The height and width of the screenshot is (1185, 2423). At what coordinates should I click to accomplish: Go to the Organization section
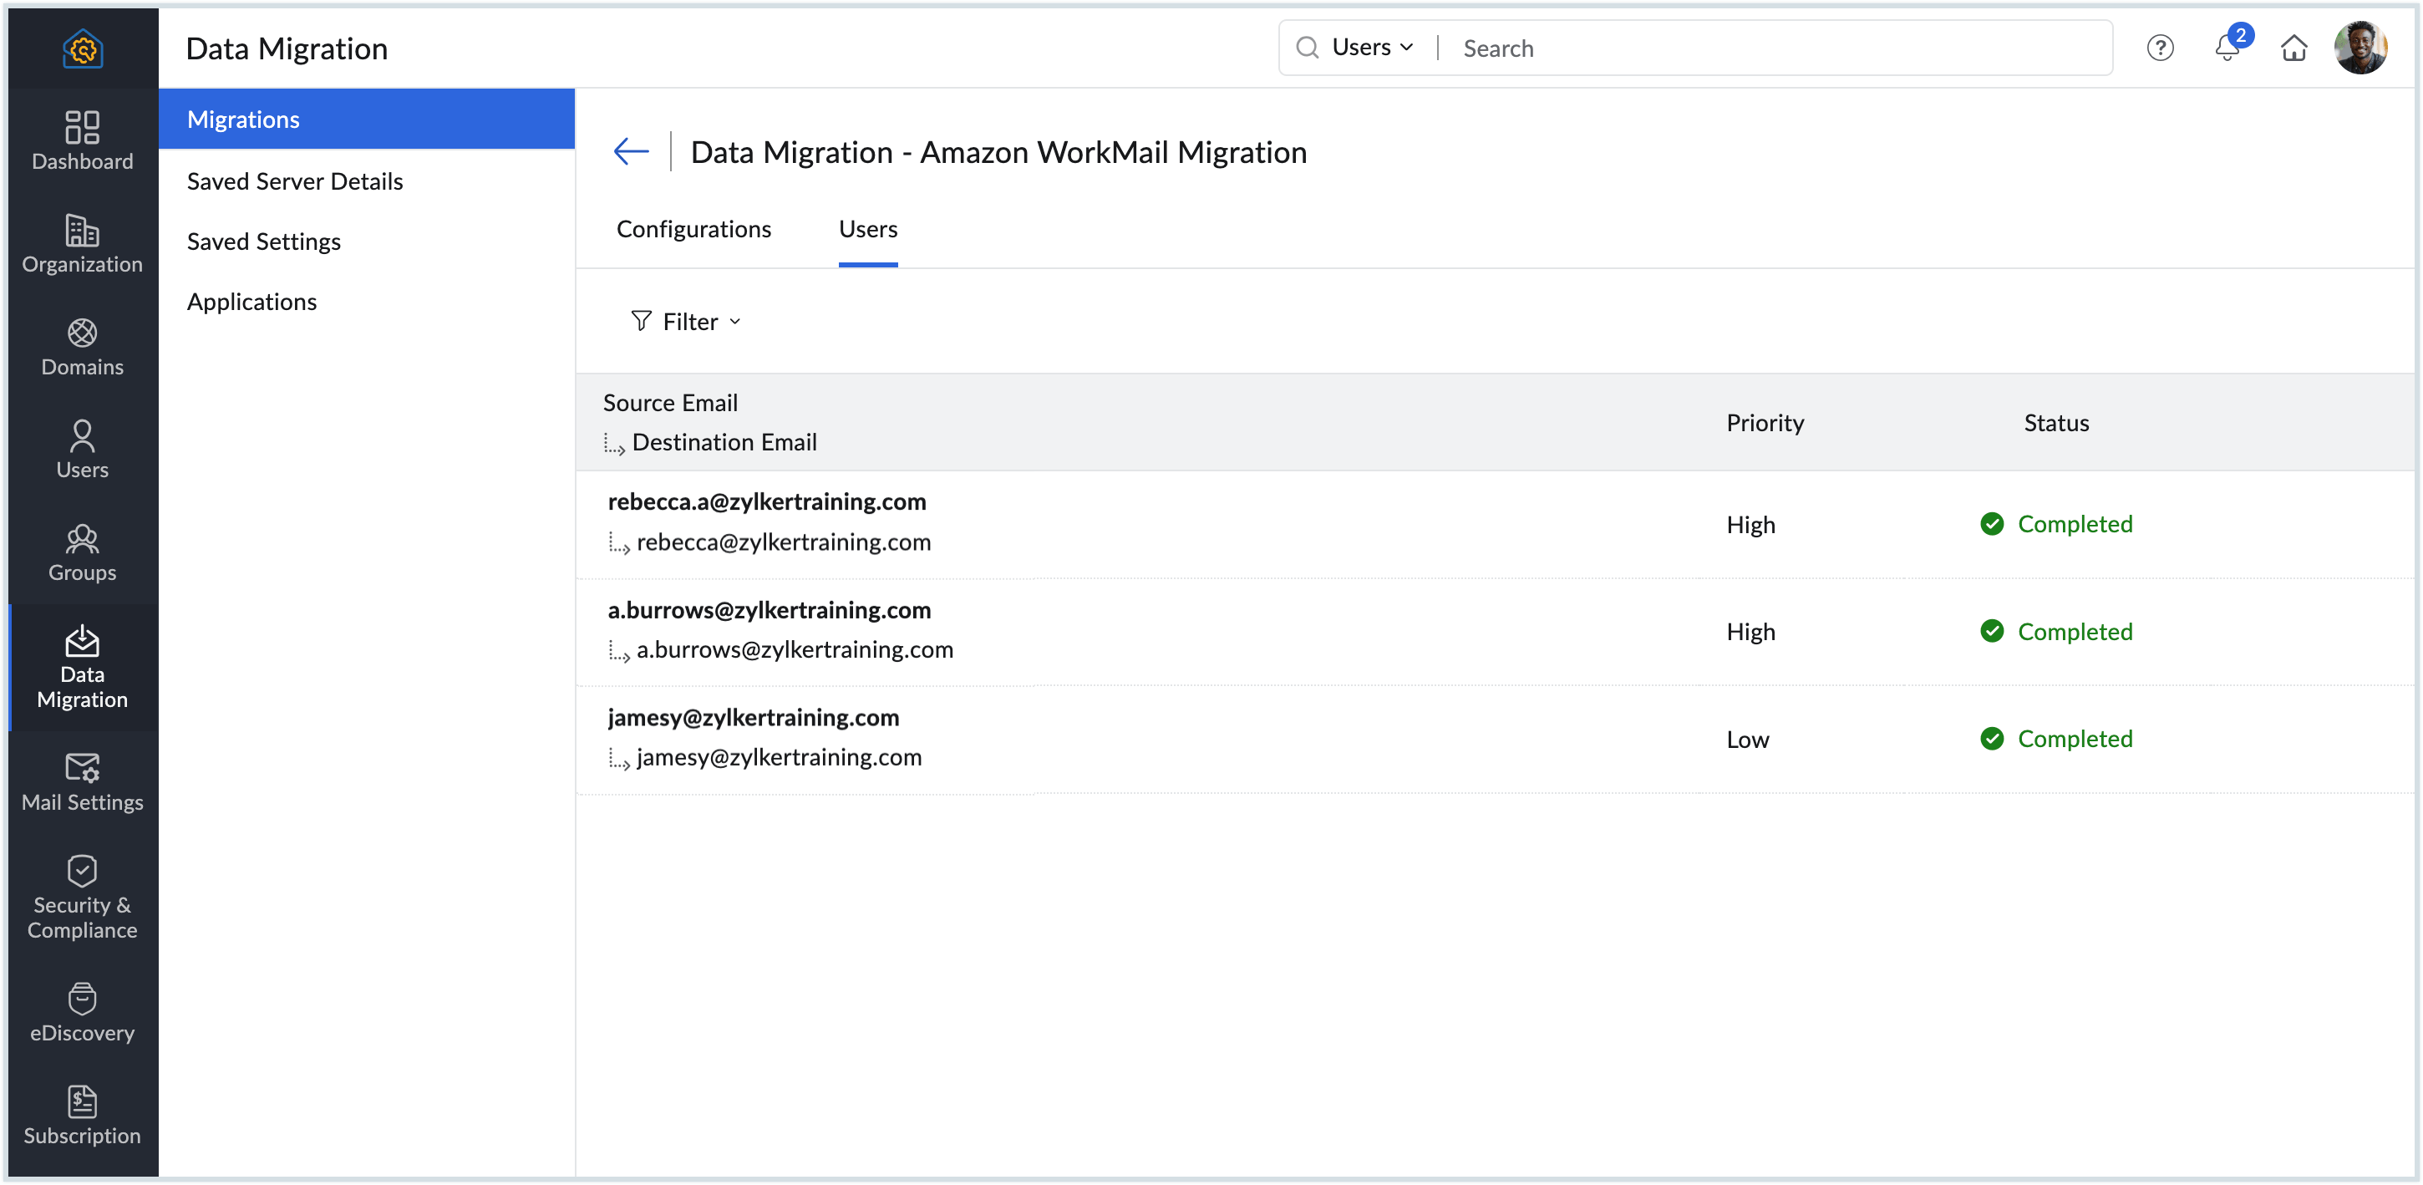[x=82, y=243]
